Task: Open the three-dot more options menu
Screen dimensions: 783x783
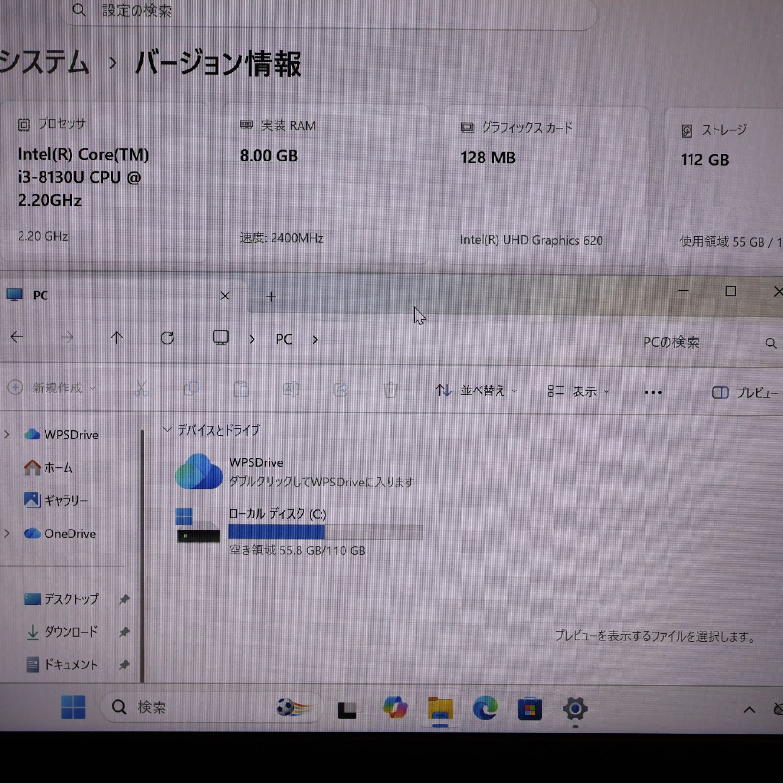Action: (x=653, y=392)
